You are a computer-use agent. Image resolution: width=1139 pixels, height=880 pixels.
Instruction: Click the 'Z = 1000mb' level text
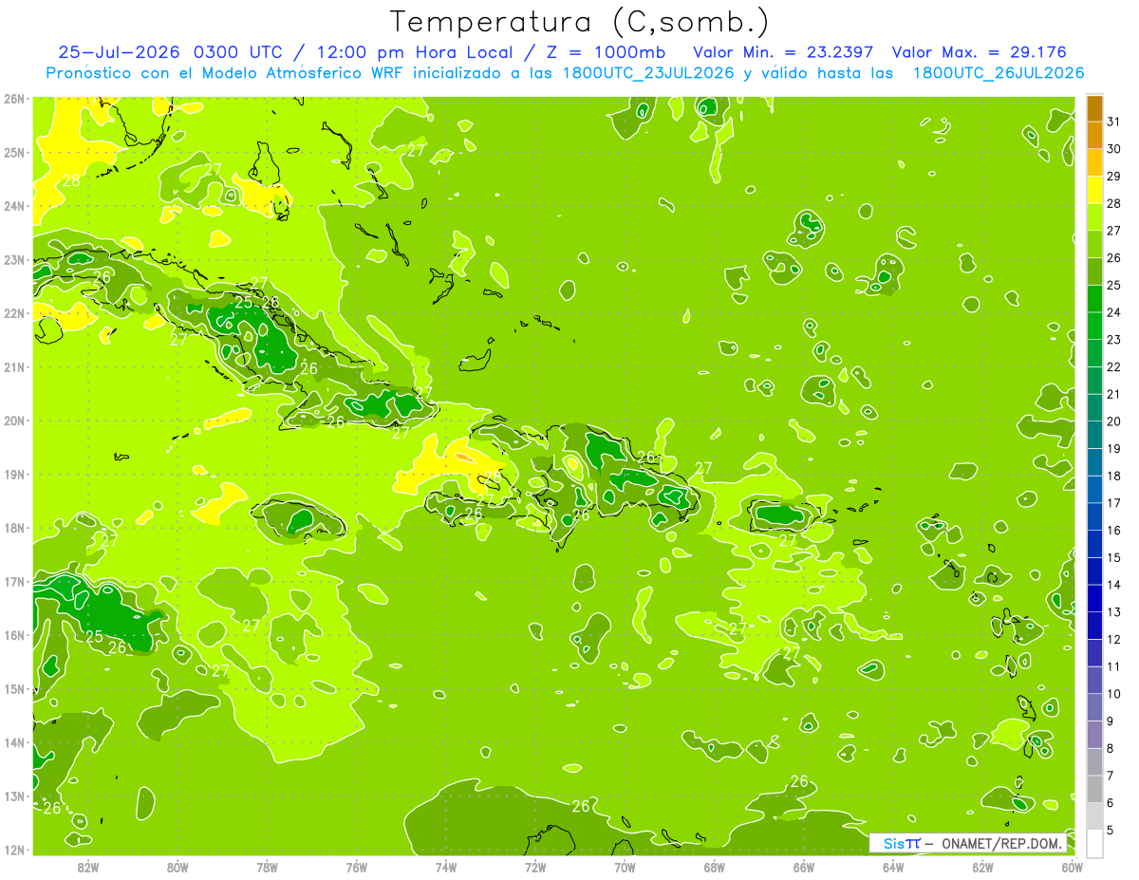(x=607, y=52)
